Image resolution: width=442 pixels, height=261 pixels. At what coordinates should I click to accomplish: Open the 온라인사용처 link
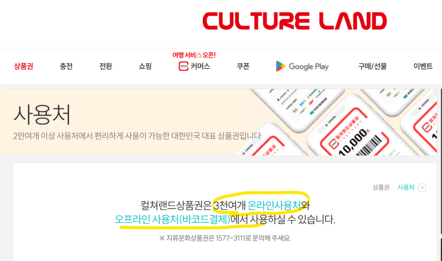[x=275, y=206]
